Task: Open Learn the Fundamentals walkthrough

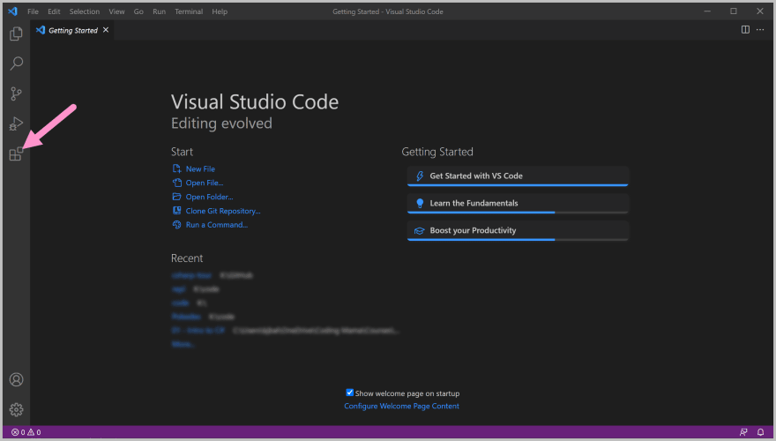Action: (518, 203)
